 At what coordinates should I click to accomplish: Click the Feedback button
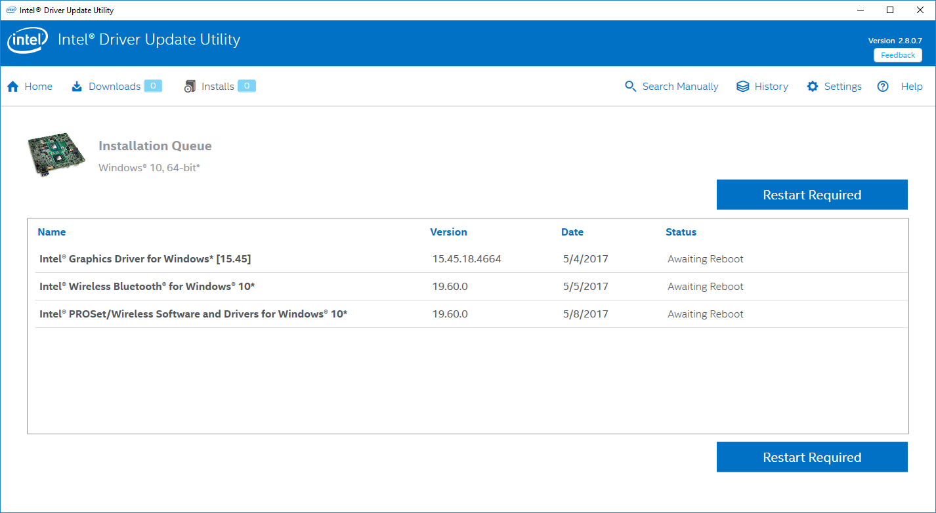pos(898,55)
